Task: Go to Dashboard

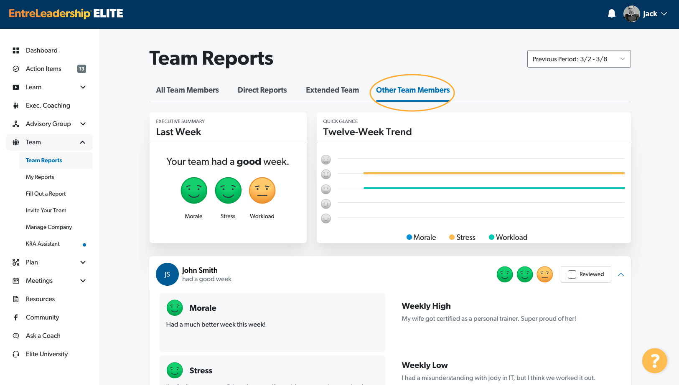Action: coord(42,50)
